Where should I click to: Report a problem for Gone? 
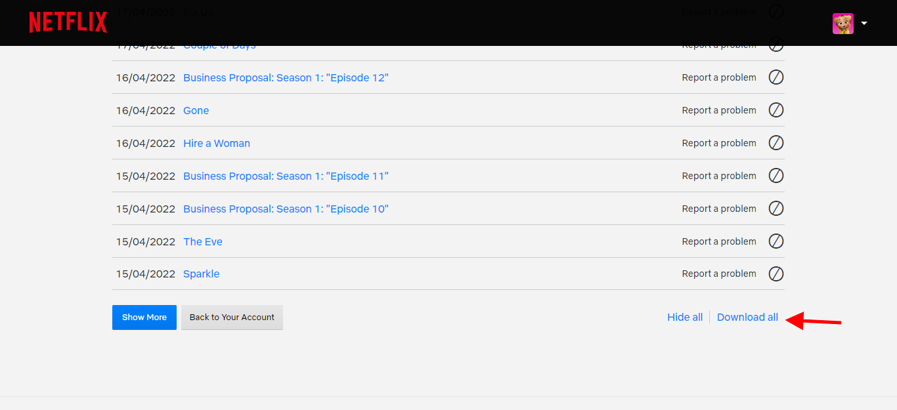(x=719, y=110)
